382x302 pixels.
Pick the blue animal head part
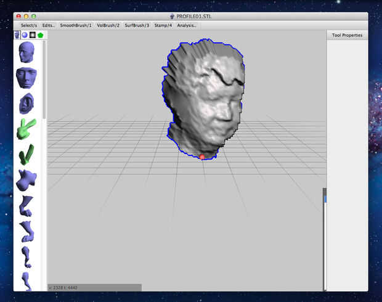point(26,181)
